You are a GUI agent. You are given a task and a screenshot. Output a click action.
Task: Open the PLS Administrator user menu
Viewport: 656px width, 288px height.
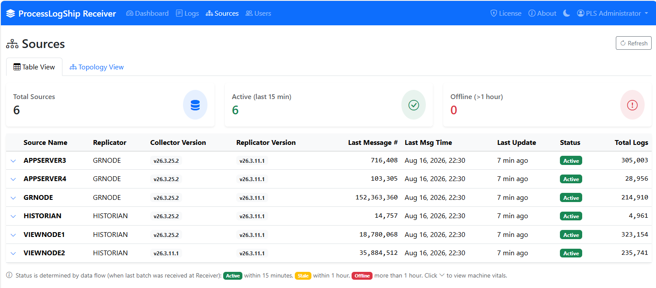[x=613, y=14]
